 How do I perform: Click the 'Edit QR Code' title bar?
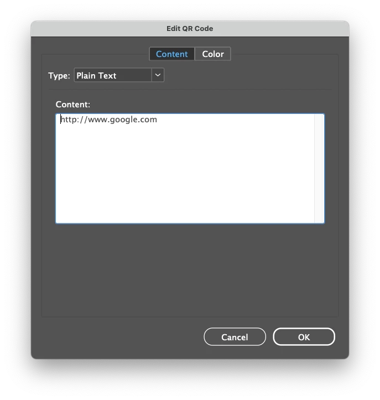[x=190, y=29]
